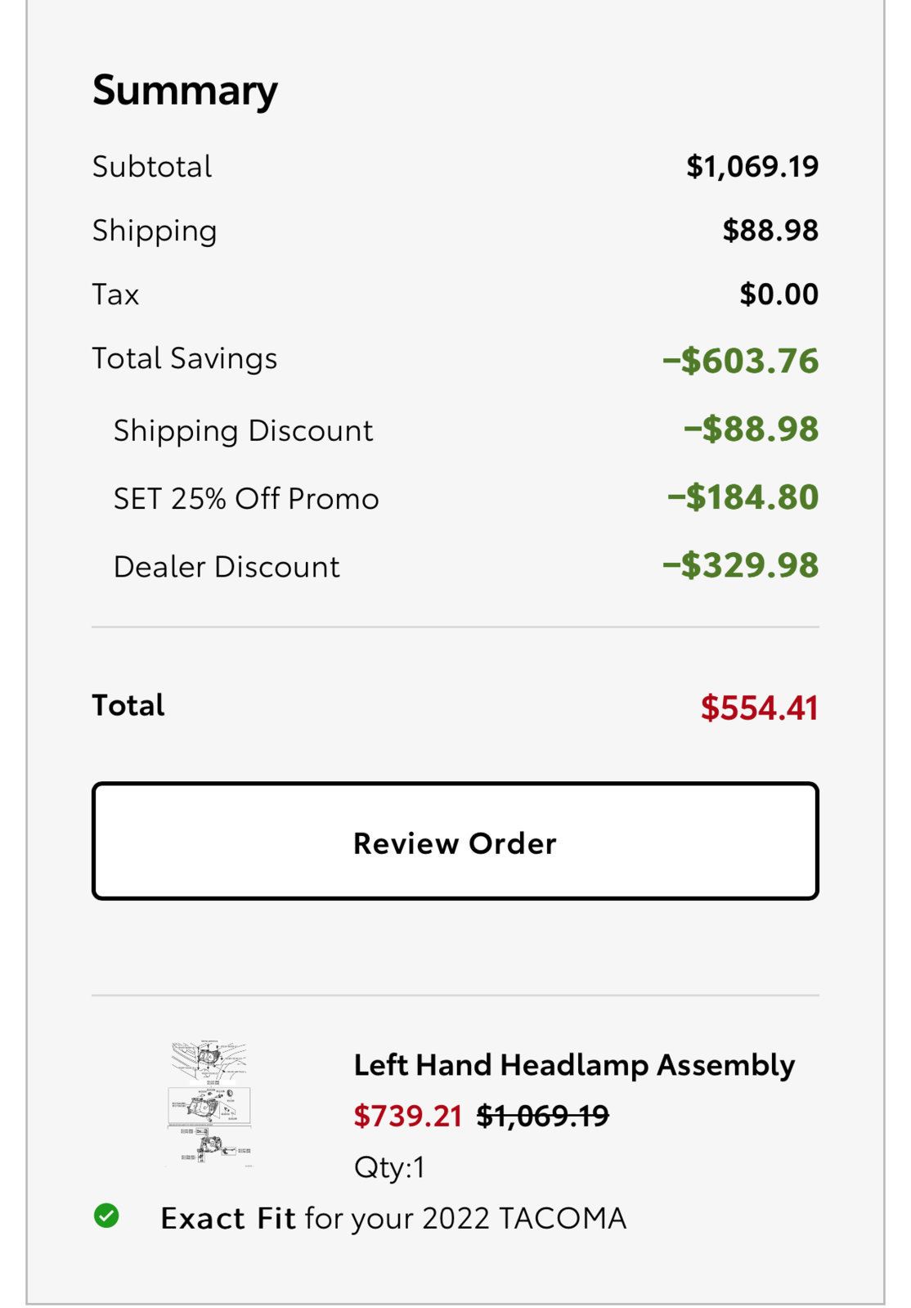Click the $1,069.19 subtotal value
911x1308 pixels.
tap(752, 166)
